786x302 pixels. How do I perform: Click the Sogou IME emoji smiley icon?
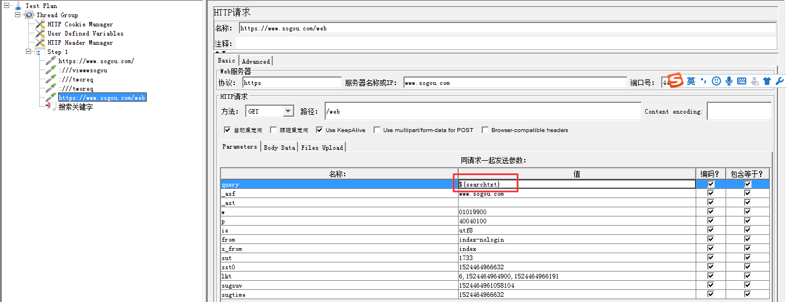pyautogui.click(x=716, y=82)
